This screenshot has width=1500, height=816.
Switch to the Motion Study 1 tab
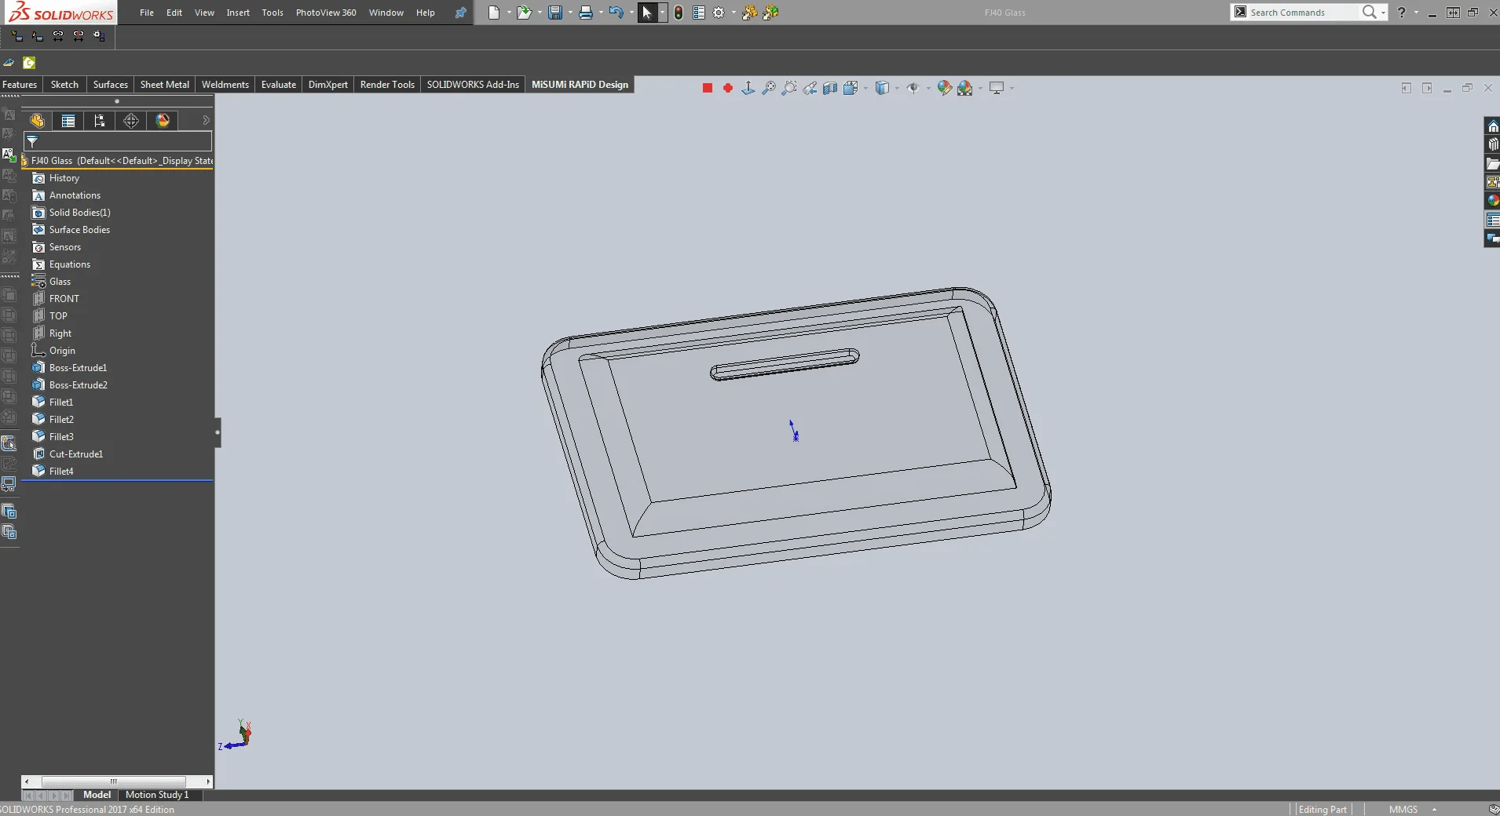pyautogui.click(x=157, y=795)
